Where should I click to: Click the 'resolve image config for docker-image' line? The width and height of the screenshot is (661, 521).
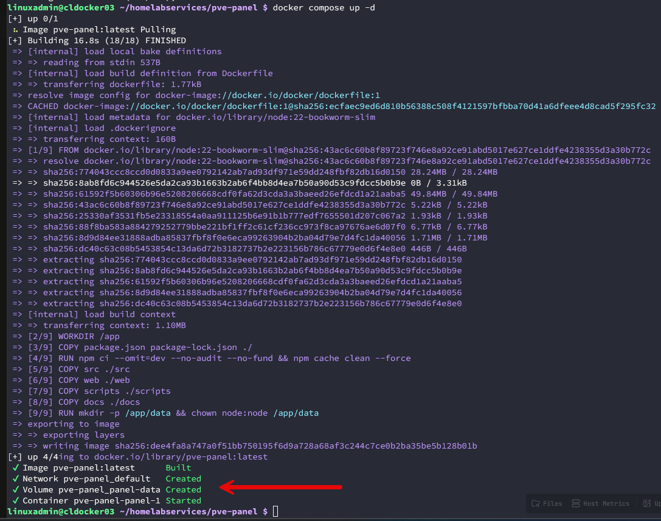coord(196,96)
